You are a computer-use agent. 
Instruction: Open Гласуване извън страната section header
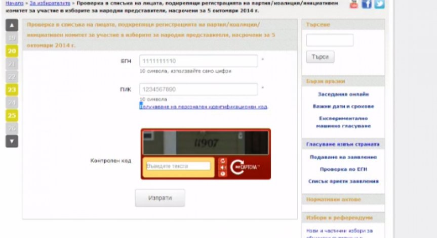[x=343, y=144]
